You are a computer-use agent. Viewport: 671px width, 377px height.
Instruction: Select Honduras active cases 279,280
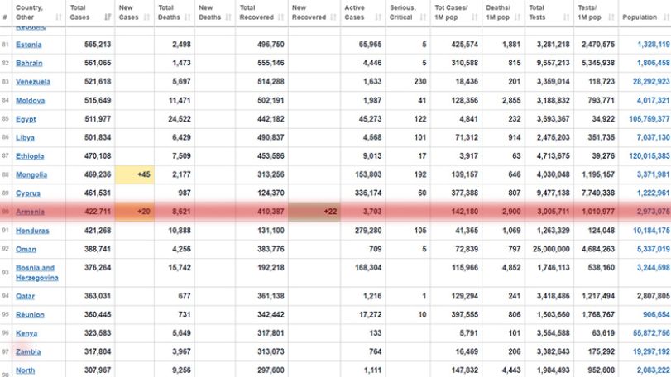tap(368, 231)
